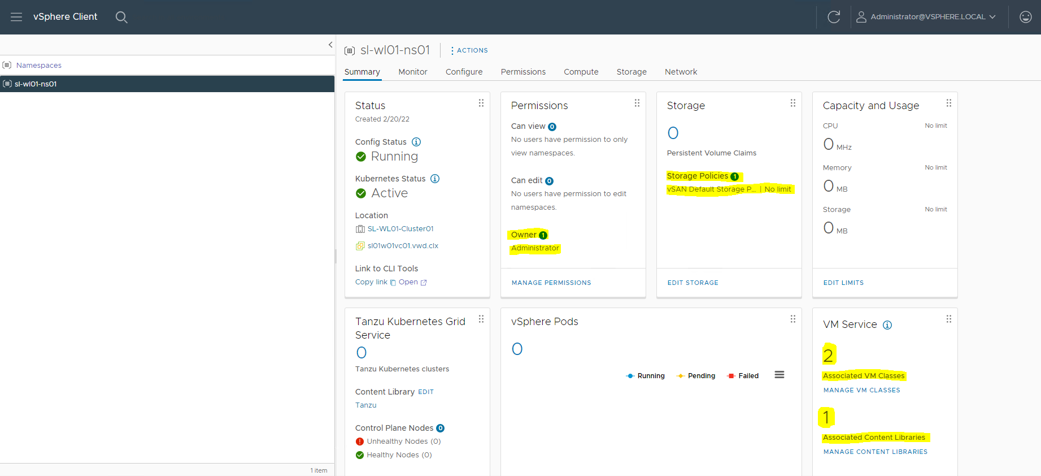Toggle the Failed series in pods legend

tap(743, 376)
